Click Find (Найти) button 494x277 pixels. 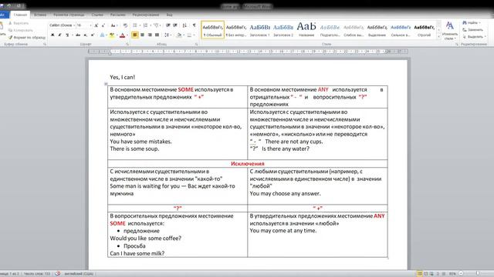[472, 23]
